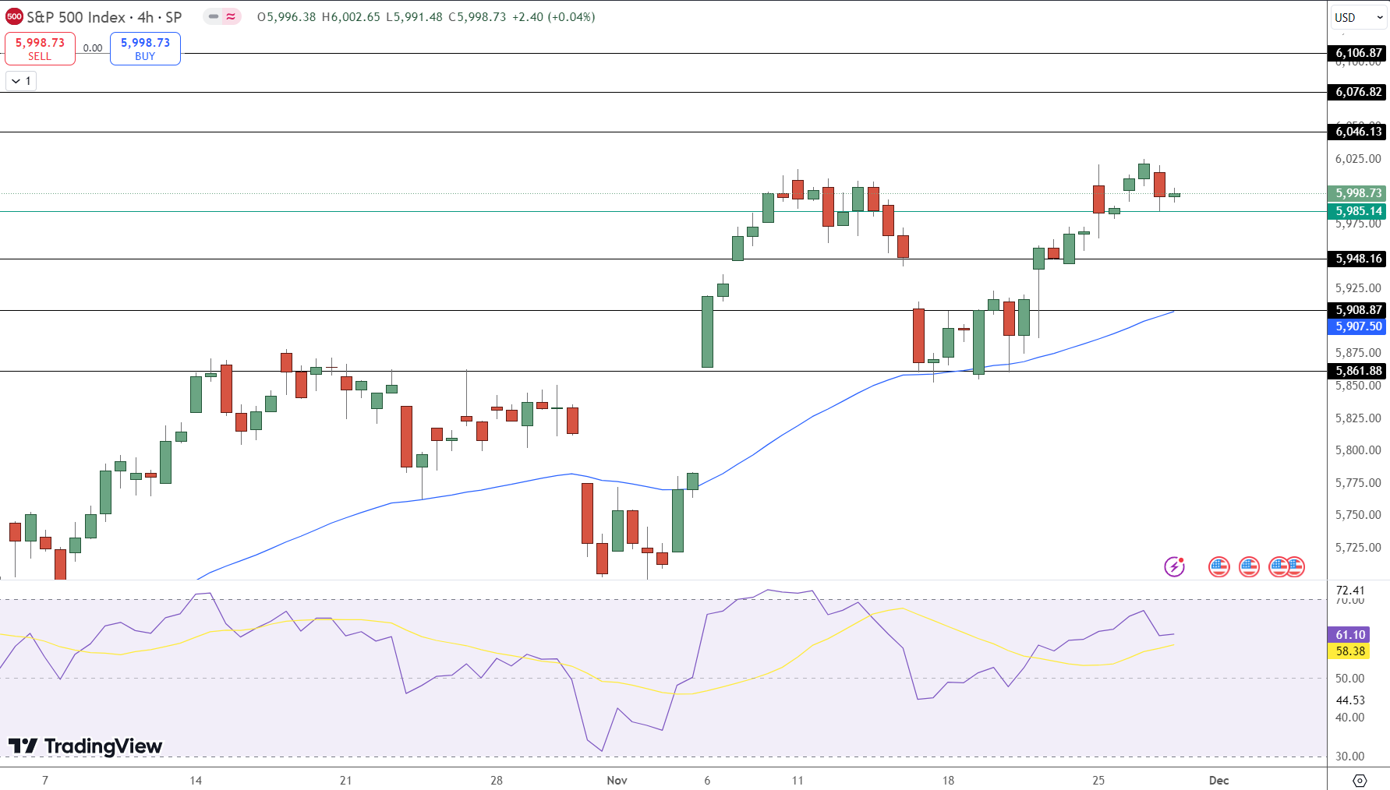Screen dimensions: 1390x790
Task: Select the 5,861.88 price line label
Action: (1358, 371)
